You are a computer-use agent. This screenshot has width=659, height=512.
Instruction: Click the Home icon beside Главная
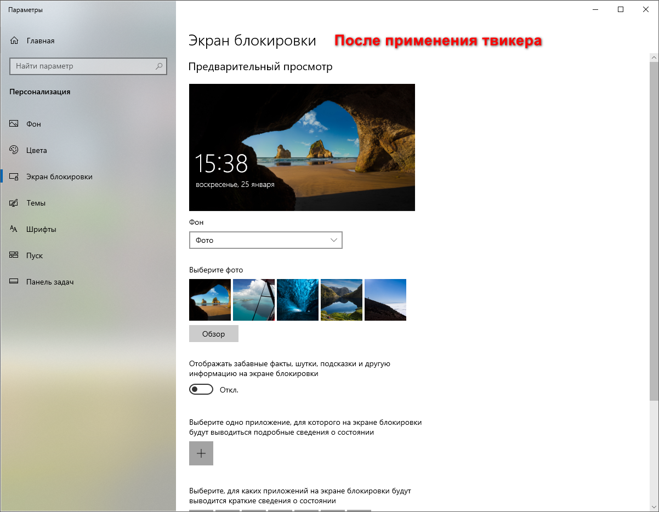click(14, 41)
